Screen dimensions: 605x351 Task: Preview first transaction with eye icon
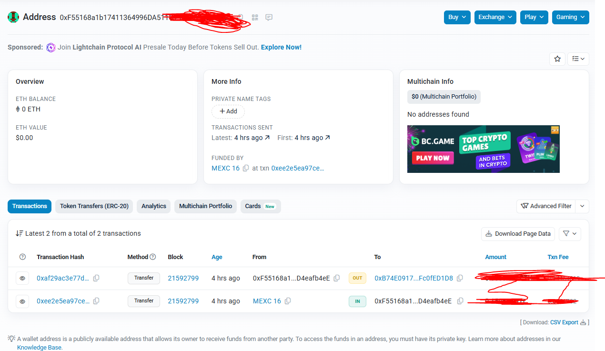pyautogui.click(x=22, y=278)
